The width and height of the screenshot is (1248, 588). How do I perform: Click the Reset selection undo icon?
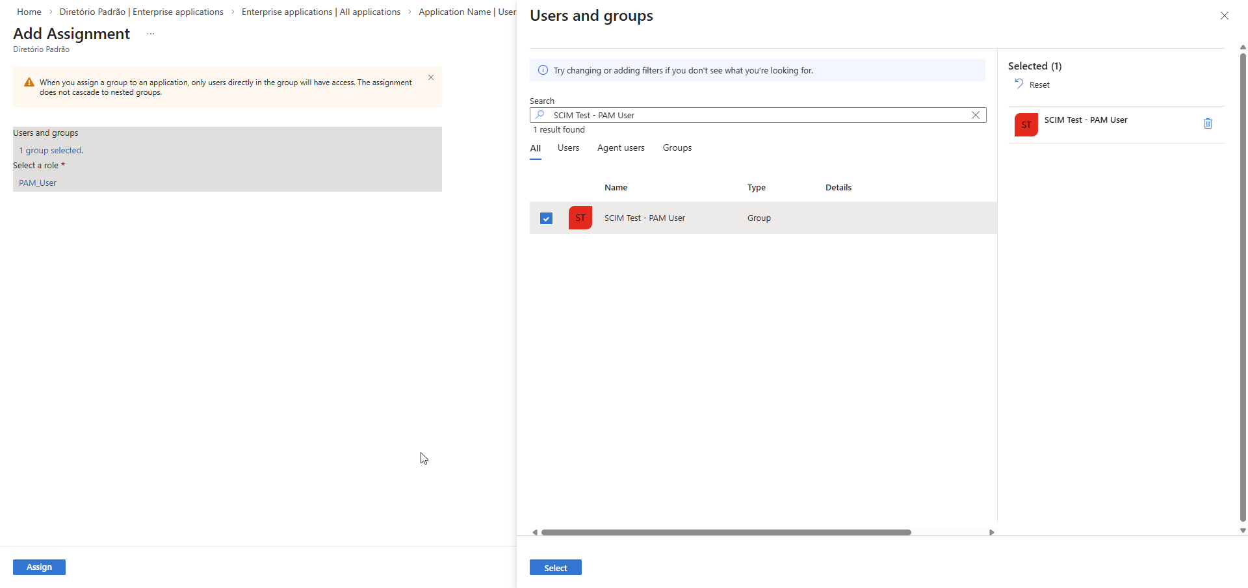tap(1019, 84)
